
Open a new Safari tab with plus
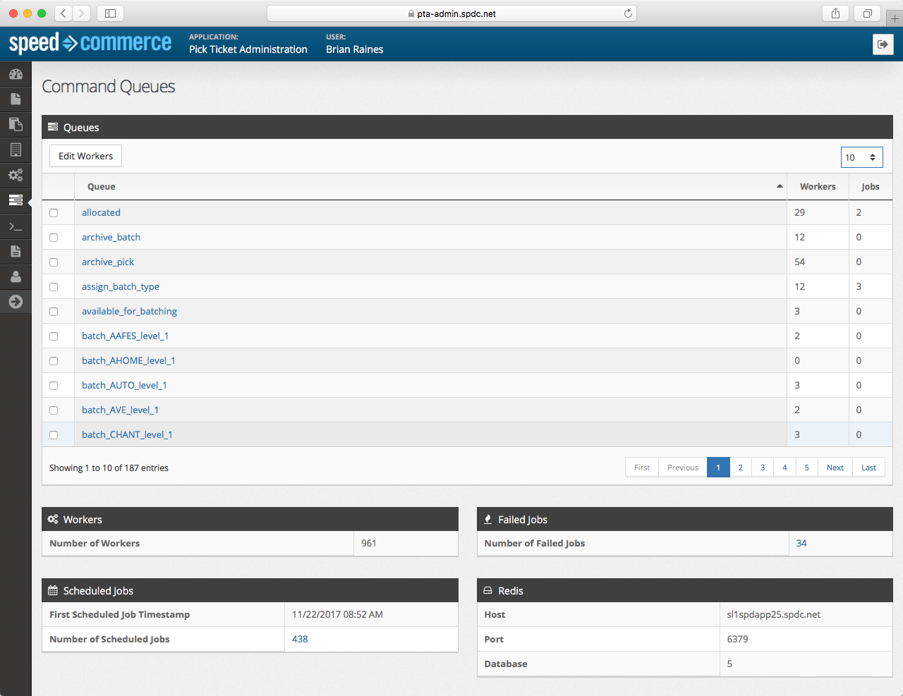(895, 18)
